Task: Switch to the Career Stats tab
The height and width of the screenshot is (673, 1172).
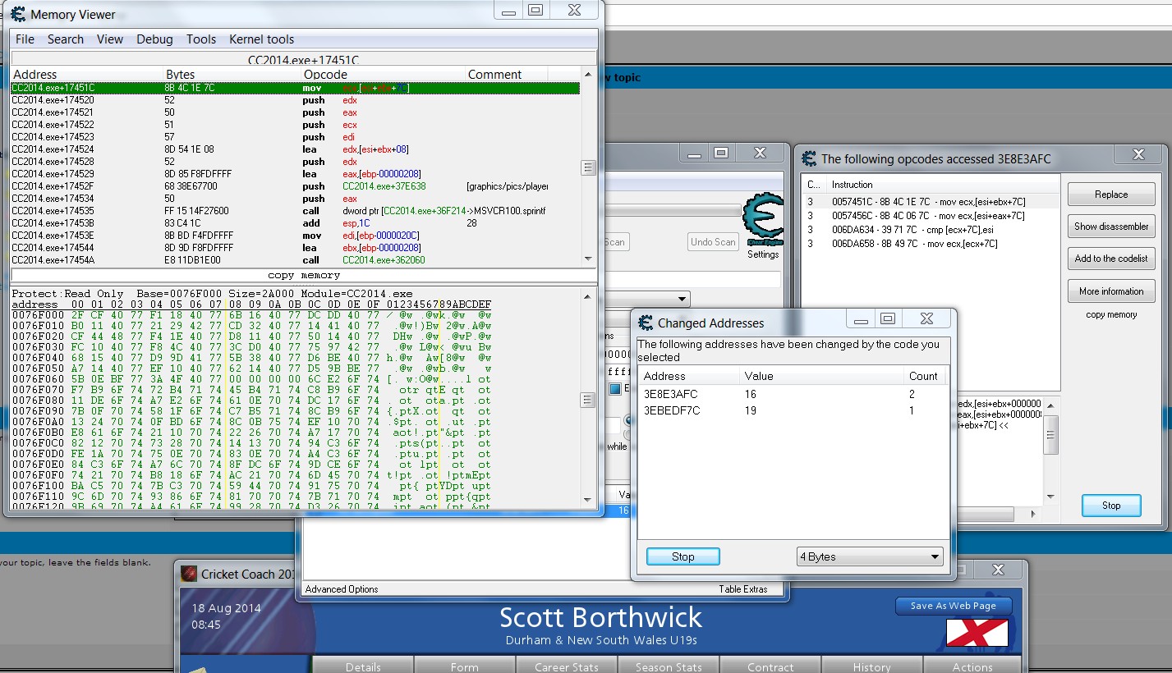Action: [566, 666]
